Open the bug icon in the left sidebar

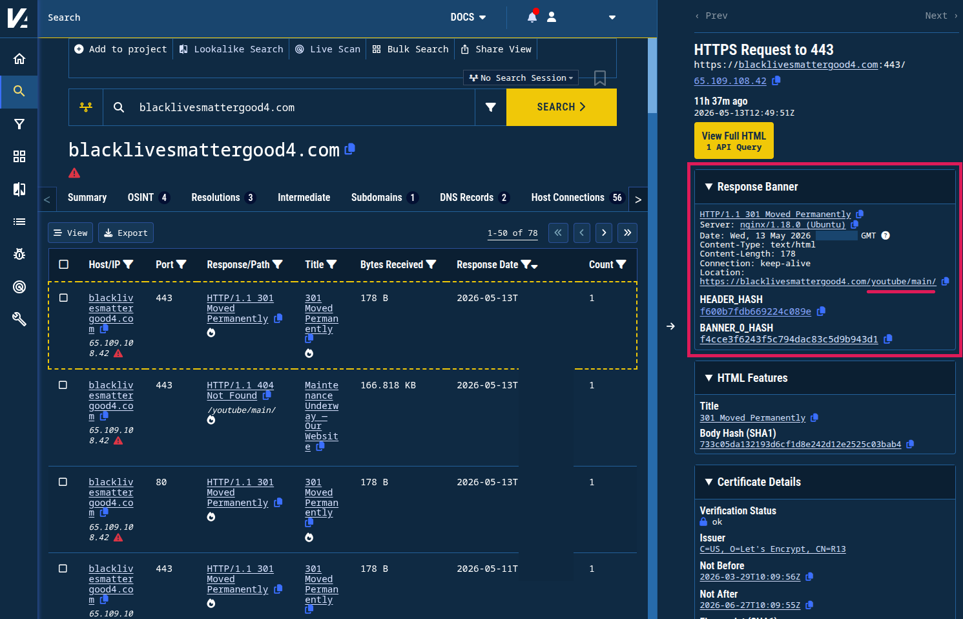(19, 254)
